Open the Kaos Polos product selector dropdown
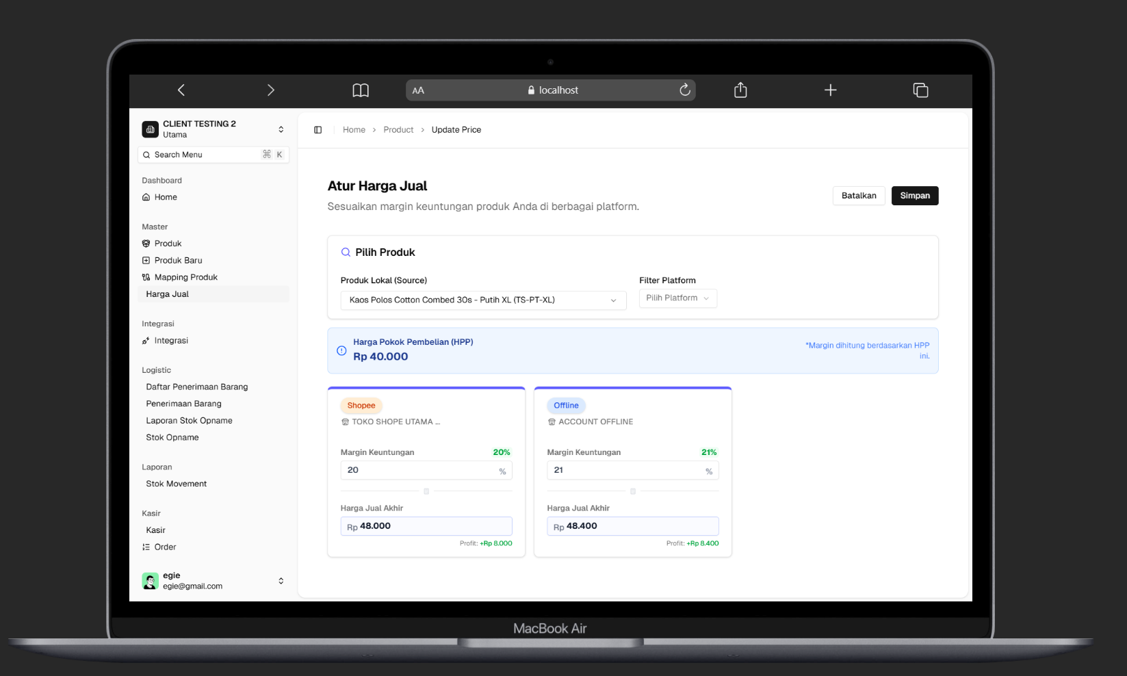Image resolution: width=1127 pixels, height=676 pixels. tap(482, 300)
